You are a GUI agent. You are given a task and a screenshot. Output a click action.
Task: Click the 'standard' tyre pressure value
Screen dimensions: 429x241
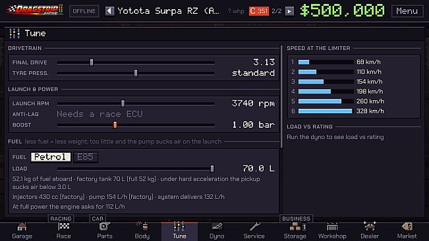click(253, 73)
